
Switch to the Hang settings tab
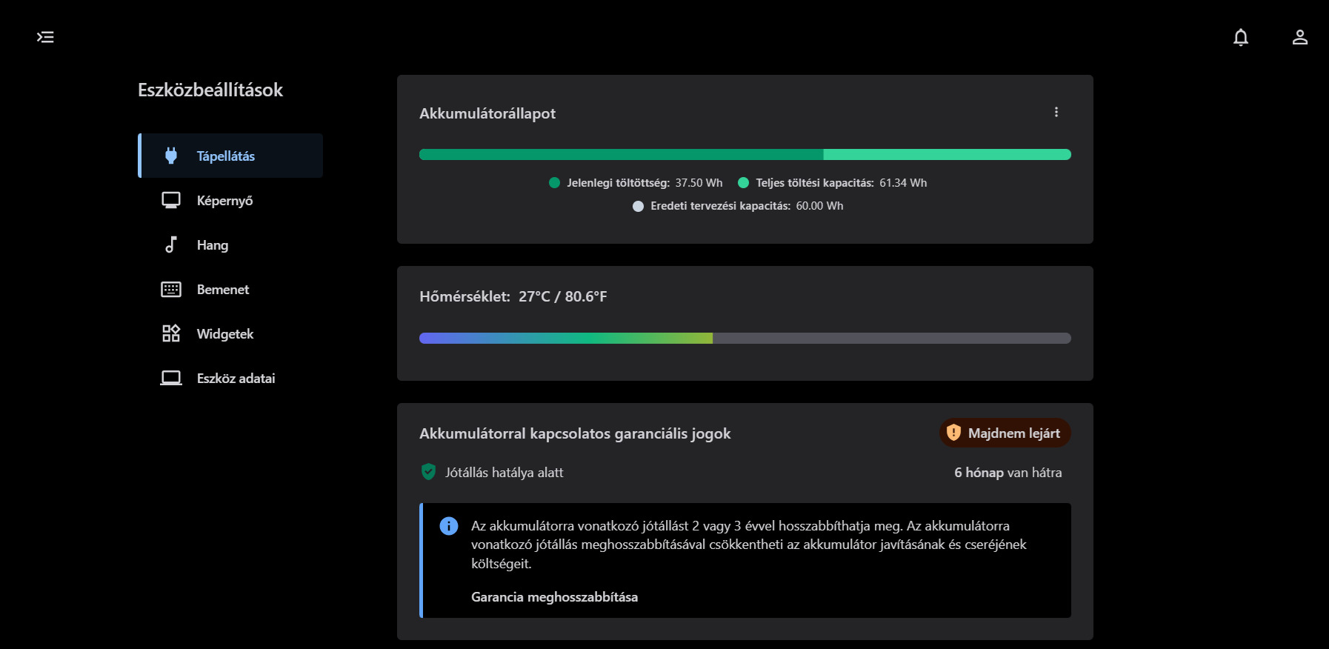pos(213,245)
